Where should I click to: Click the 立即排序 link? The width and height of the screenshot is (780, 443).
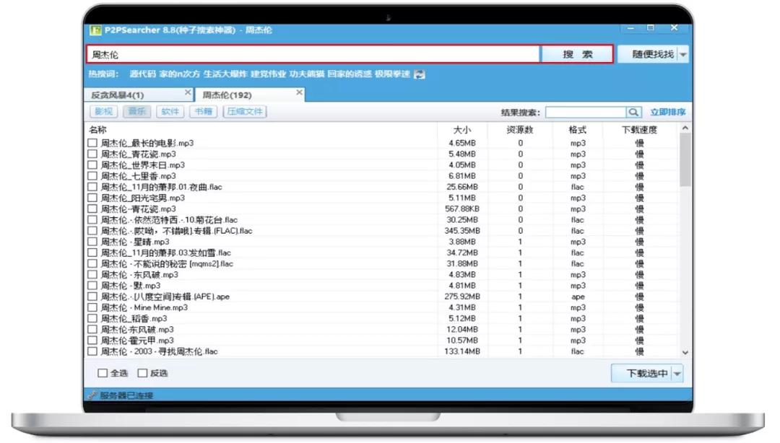[x=667, y=113]
